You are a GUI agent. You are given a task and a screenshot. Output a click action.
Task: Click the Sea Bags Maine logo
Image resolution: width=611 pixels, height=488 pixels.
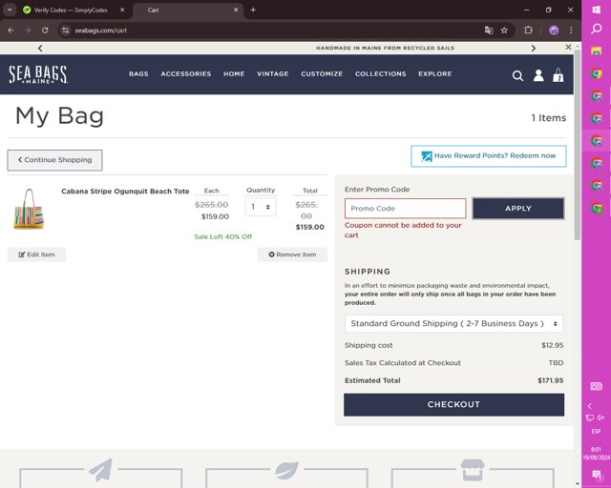38,74
